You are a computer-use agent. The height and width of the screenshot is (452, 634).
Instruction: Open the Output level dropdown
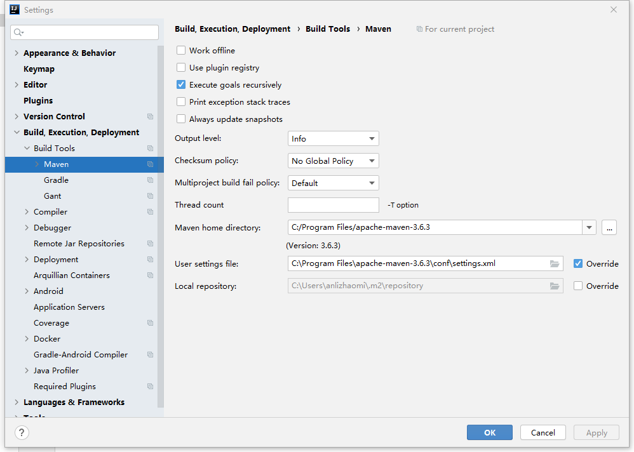pos(333,139)
